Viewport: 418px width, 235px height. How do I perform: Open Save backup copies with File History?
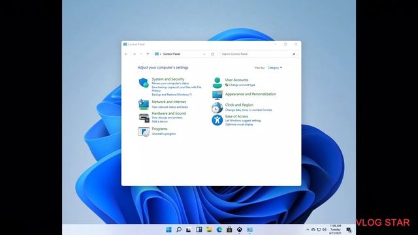pos(176,89)
